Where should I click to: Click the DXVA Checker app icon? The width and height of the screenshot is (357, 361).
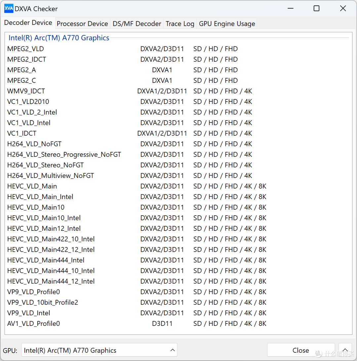[9, 9]
